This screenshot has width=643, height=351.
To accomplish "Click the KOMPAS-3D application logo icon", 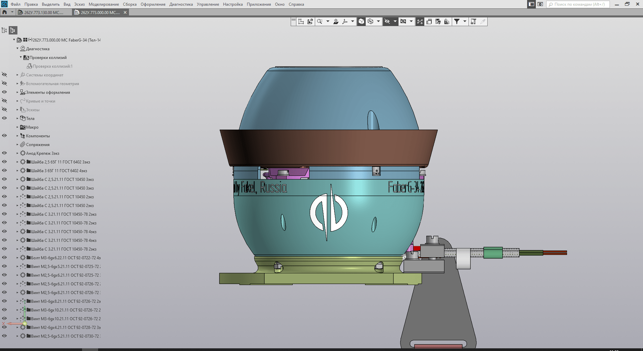I will [x=4, y=4].
